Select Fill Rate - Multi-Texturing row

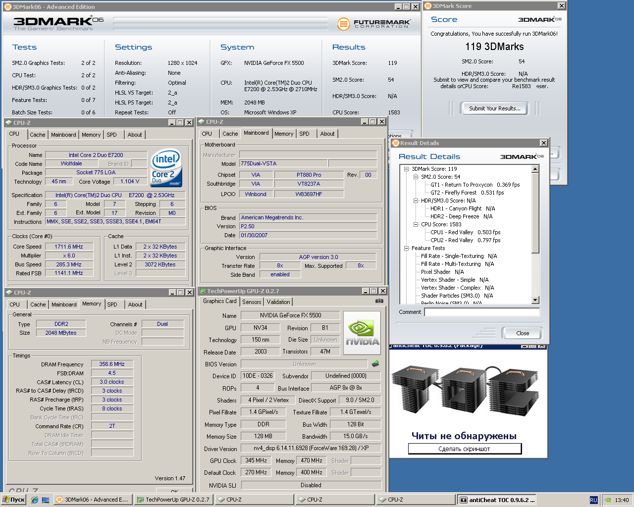coord(457,264)
